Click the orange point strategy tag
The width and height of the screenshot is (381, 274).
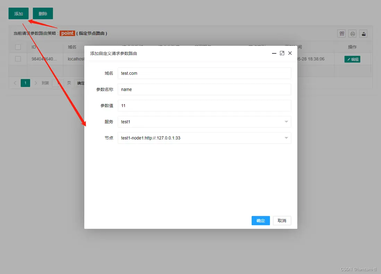[x=67, y=33]
